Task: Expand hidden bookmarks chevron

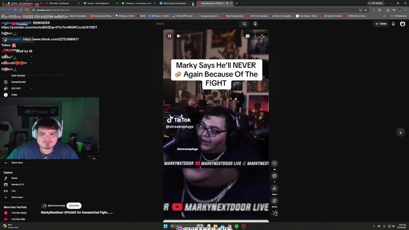Action: tap(384, 16)
